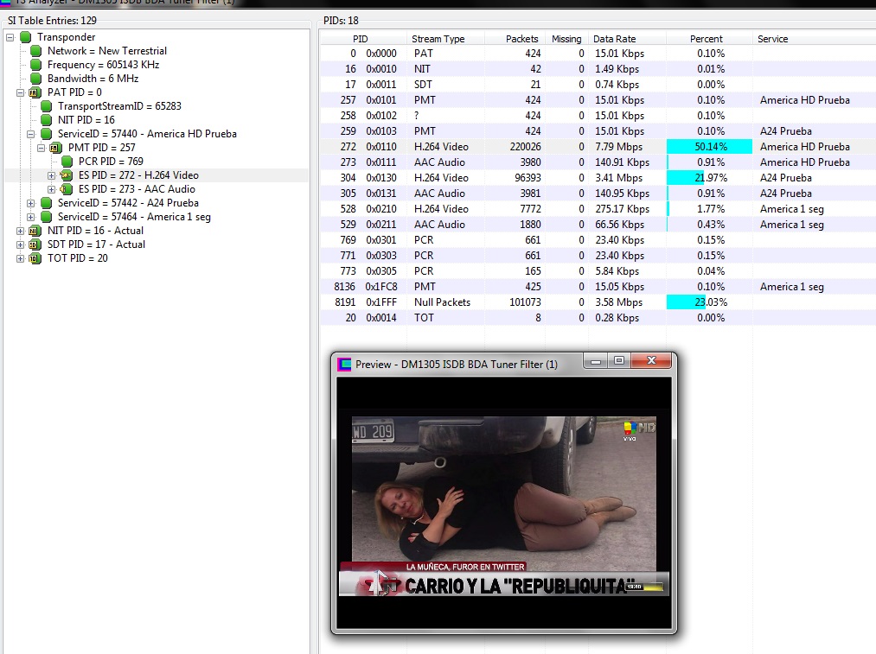
Task: Select the ES PID = 272 - H.264 Video entry
Action: [x=138, y=175]
